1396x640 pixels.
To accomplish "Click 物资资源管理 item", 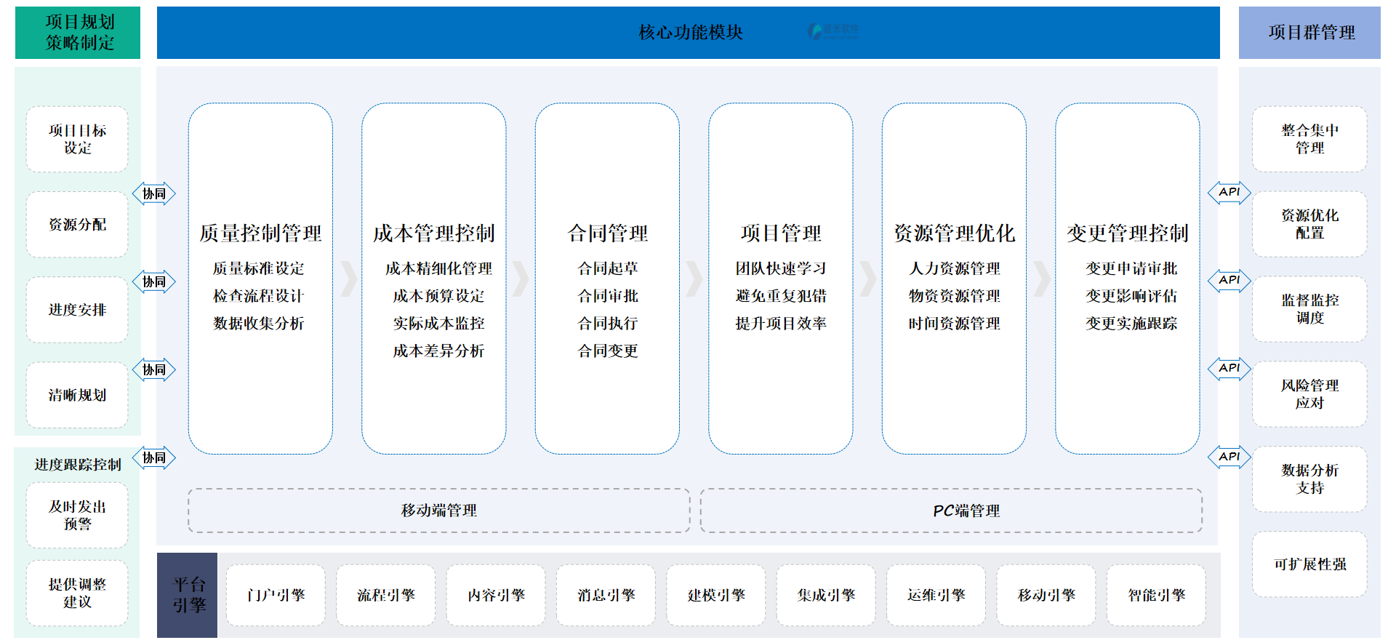I will [954, 296].
